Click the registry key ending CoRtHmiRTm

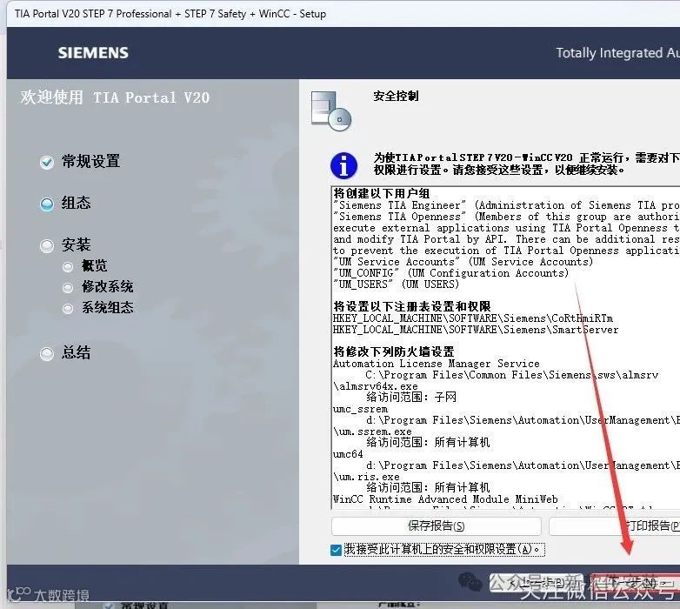pos(473,318)
